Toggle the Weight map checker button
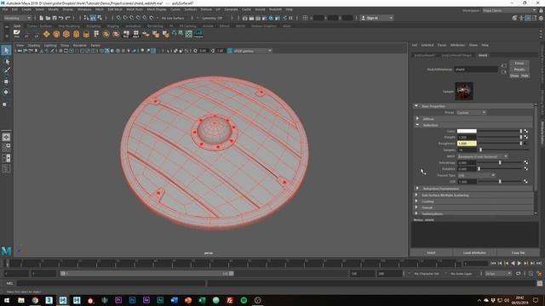 tap(526, 137)
